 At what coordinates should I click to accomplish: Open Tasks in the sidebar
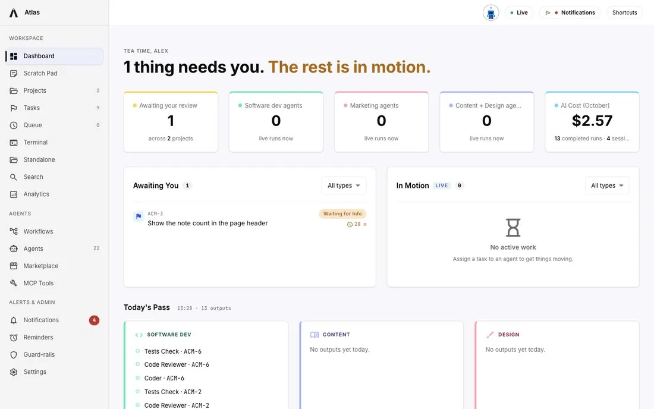tap(55, 108)
